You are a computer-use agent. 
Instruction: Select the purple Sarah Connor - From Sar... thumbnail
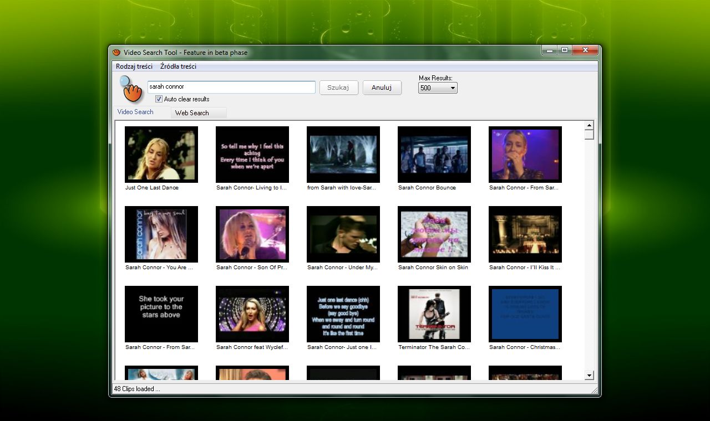tap(525, 155)
